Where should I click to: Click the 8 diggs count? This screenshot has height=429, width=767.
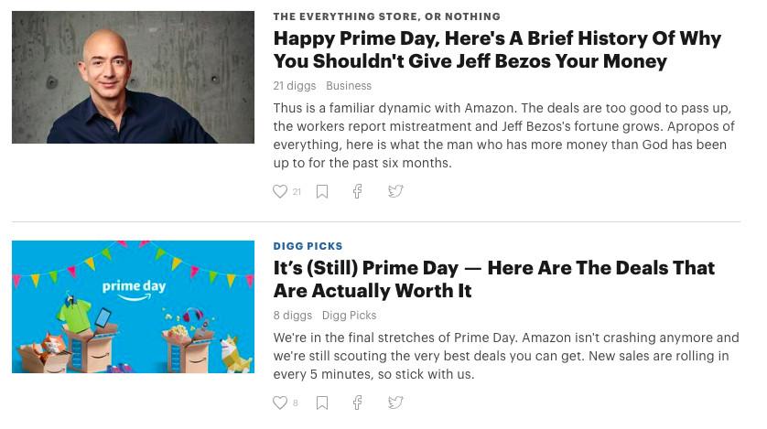[292, 316]
